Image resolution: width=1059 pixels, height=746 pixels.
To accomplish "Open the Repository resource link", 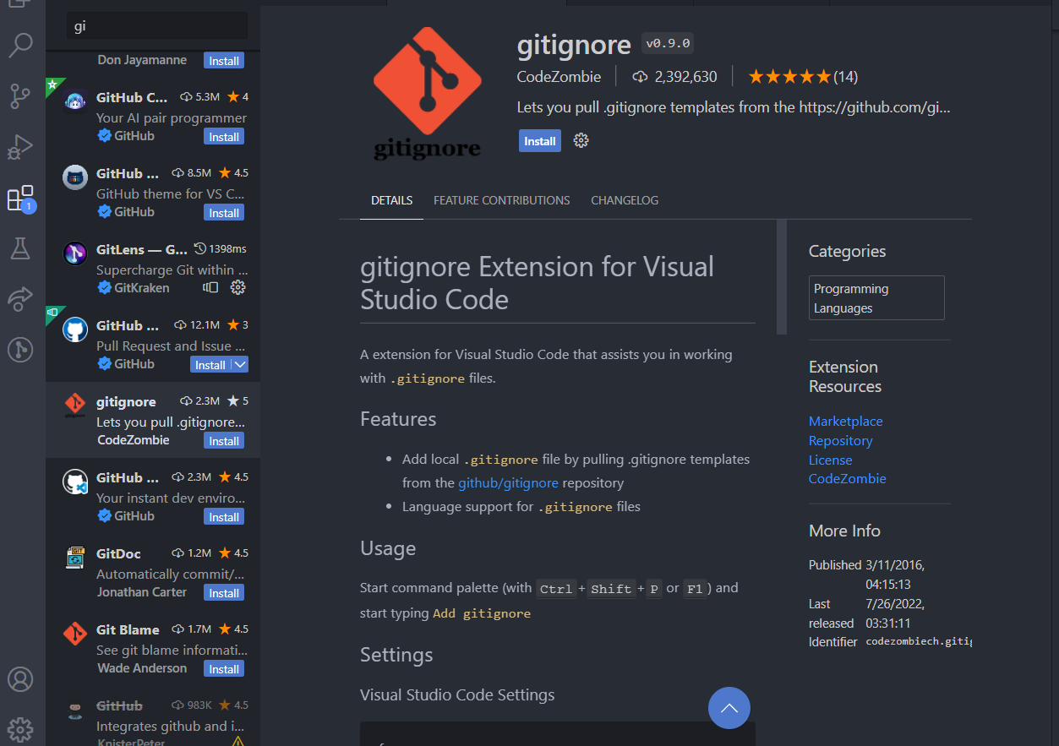I will pyautogui.click(x=841, y=440).
